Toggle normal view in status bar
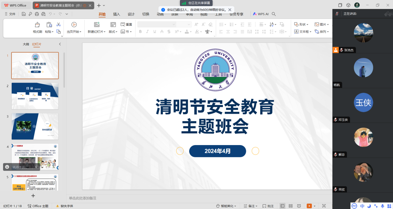 click(282, 206)
